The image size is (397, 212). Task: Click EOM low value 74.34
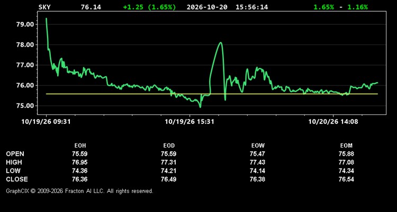coord(346,171)
